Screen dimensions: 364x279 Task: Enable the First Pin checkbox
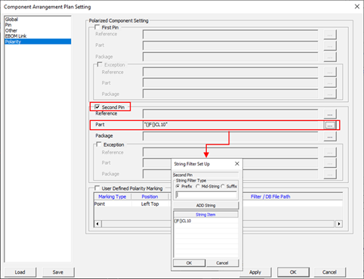pos(97,27)
